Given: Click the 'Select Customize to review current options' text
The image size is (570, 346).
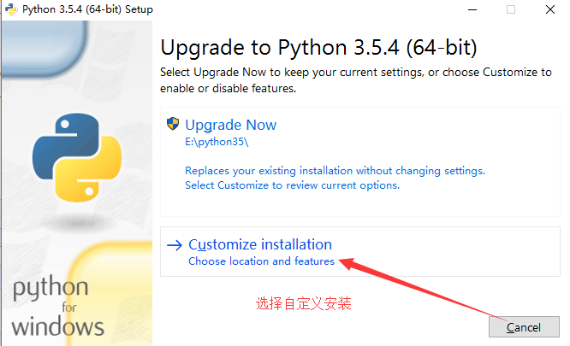Looking at the screenshot, I should (292, 185).
